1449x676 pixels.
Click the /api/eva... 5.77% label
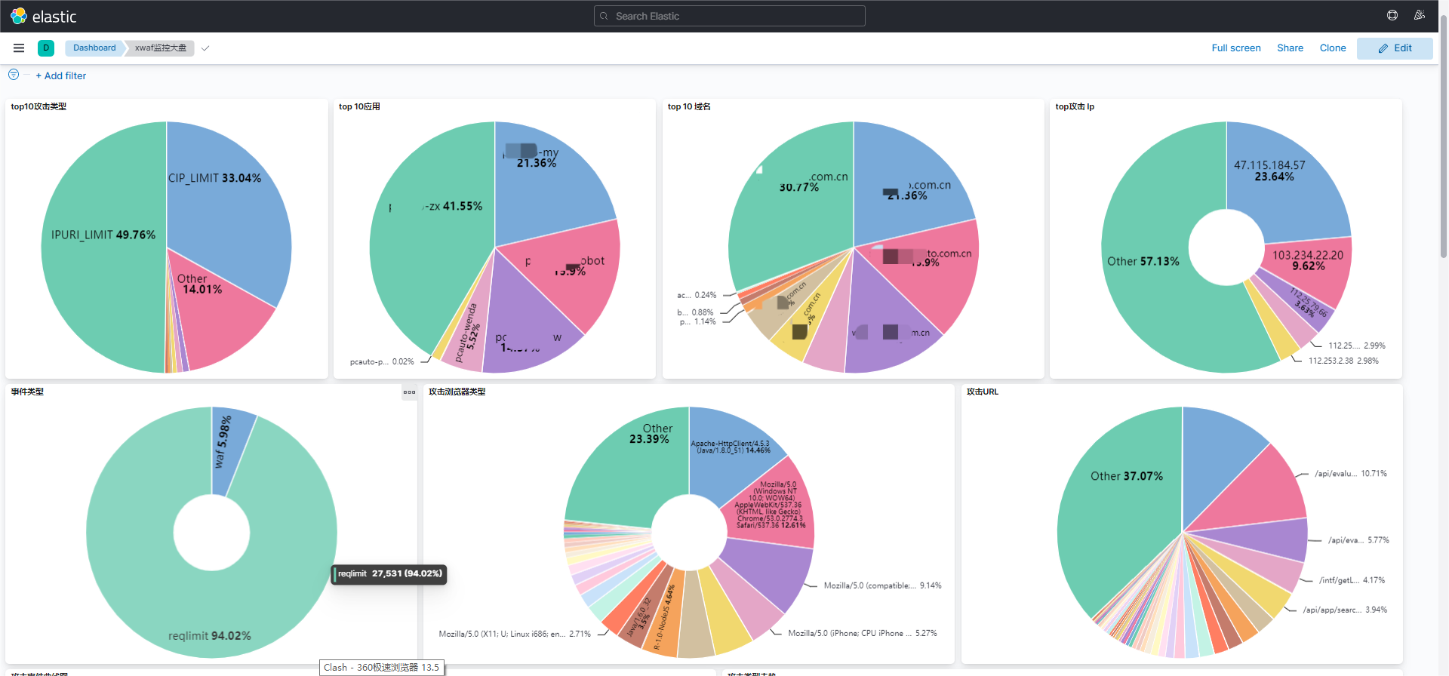(1359, 540)
